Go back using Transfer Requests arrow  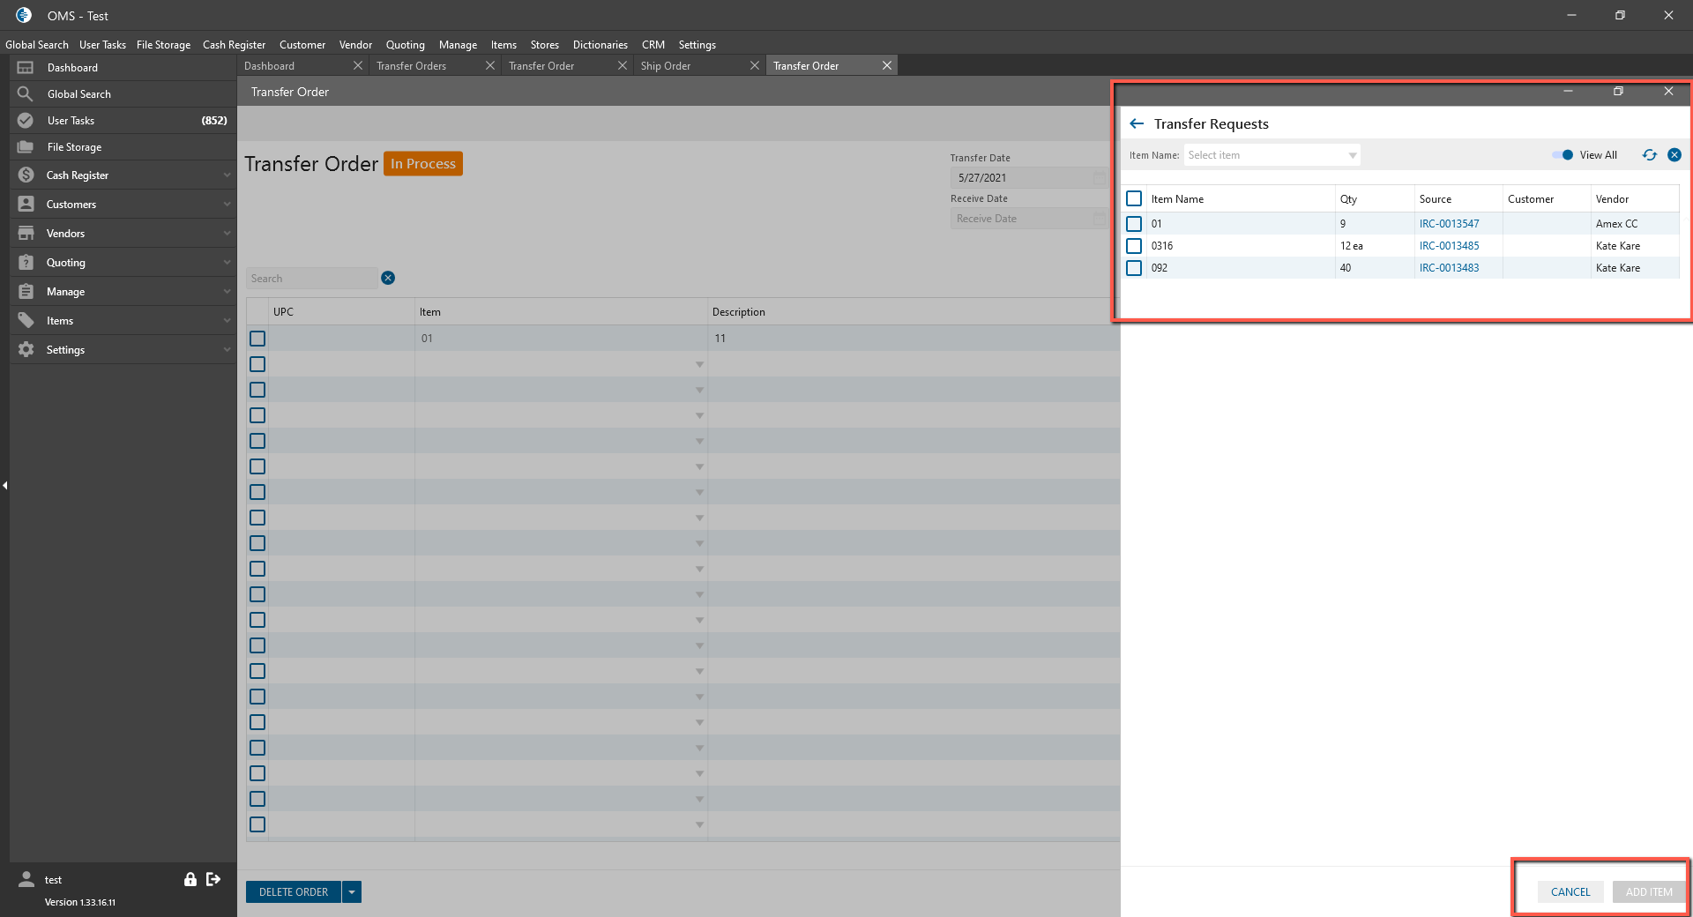click(1137, 124)
